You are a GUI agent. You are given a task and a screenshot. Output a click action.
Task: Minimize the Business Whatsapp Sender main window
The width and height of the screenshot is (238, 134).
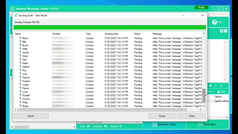click(x=215, y=8)
